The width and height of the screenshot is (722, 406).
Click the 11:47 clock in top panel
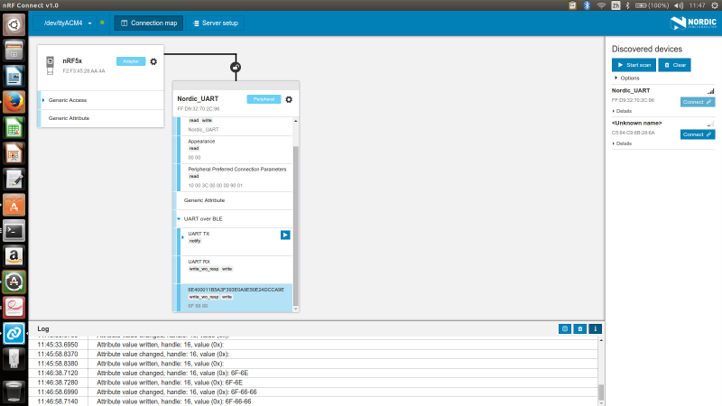(x=697, y=5)
